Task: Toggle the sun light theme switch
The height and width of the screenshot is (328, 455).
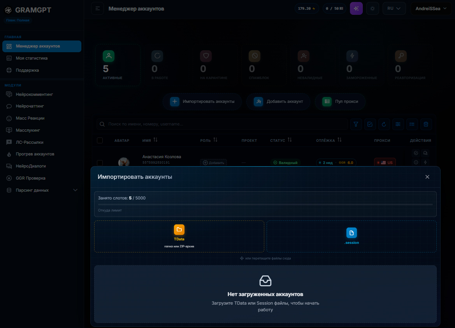Action: 372,9
